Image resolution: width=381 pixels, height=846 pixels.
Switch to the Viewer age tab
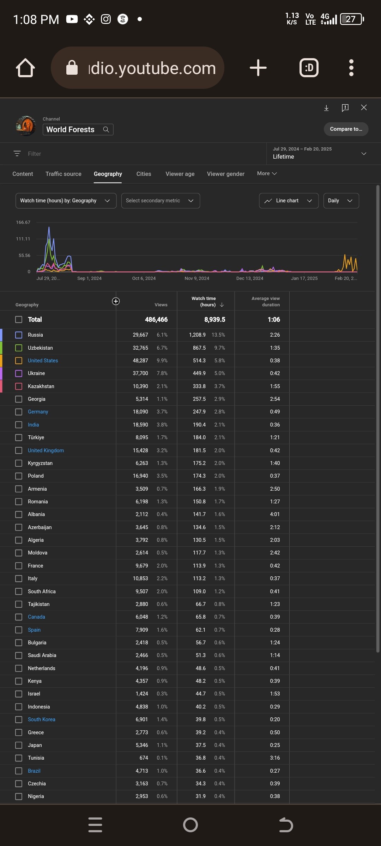click(180, 174)
